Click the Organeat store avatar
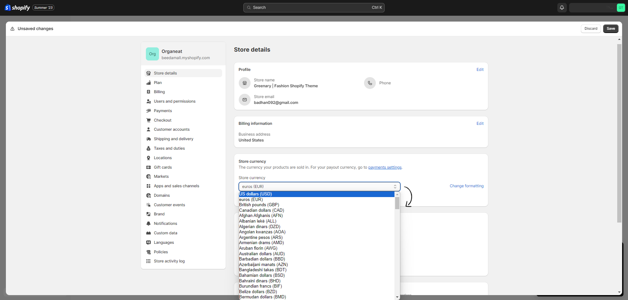The width and height of the screenshot is (628, 300). (152, 54)
